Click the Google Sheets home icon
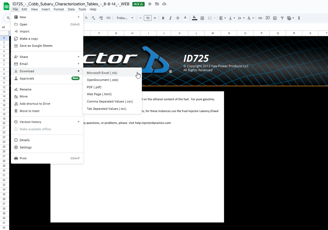 (6, 6)
